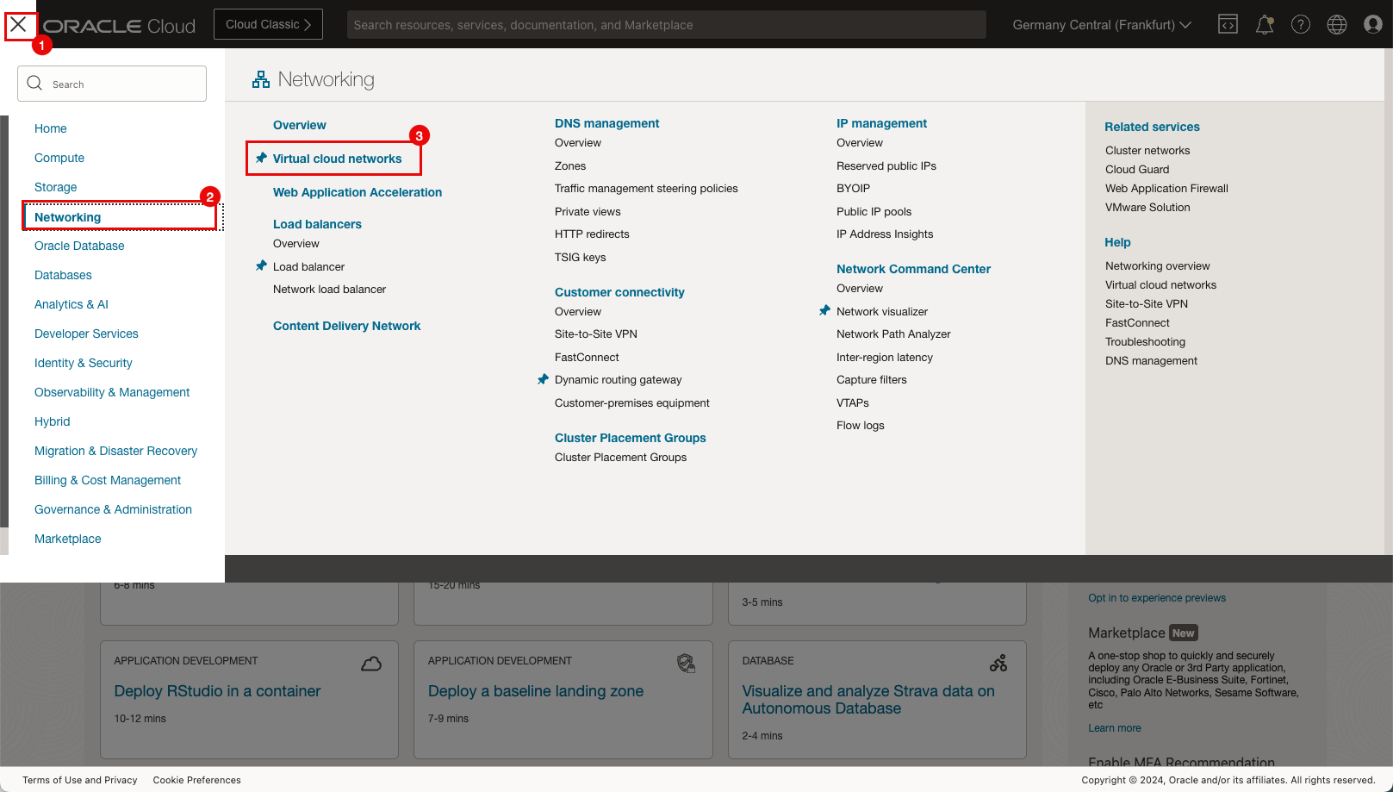Open the notifications bell icon

(x=1264, y=25)
